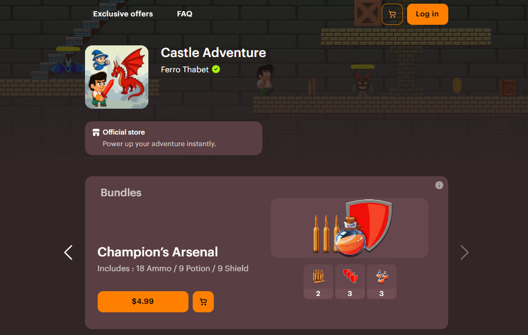Select the Ammo item thumbnail
This screenshot has width=528, height=335.
[318, 282]
